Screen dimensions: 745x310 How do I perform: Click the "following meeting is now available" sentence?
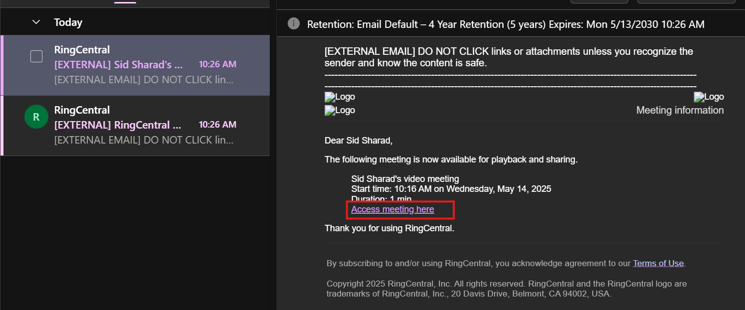451,159
